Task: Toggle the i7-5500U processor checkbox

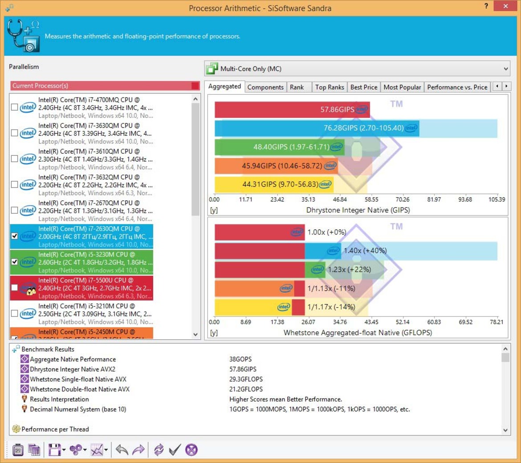Action: [14, 288]
